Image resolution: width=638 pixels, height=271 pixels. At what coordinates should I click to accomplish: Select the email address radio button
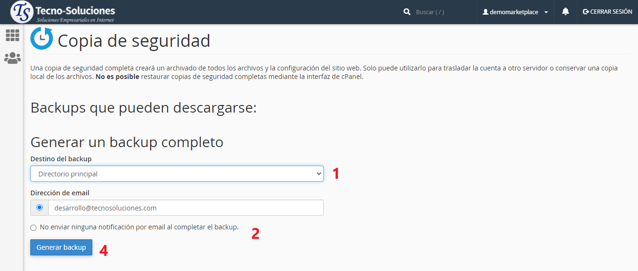tap(39, 208)
